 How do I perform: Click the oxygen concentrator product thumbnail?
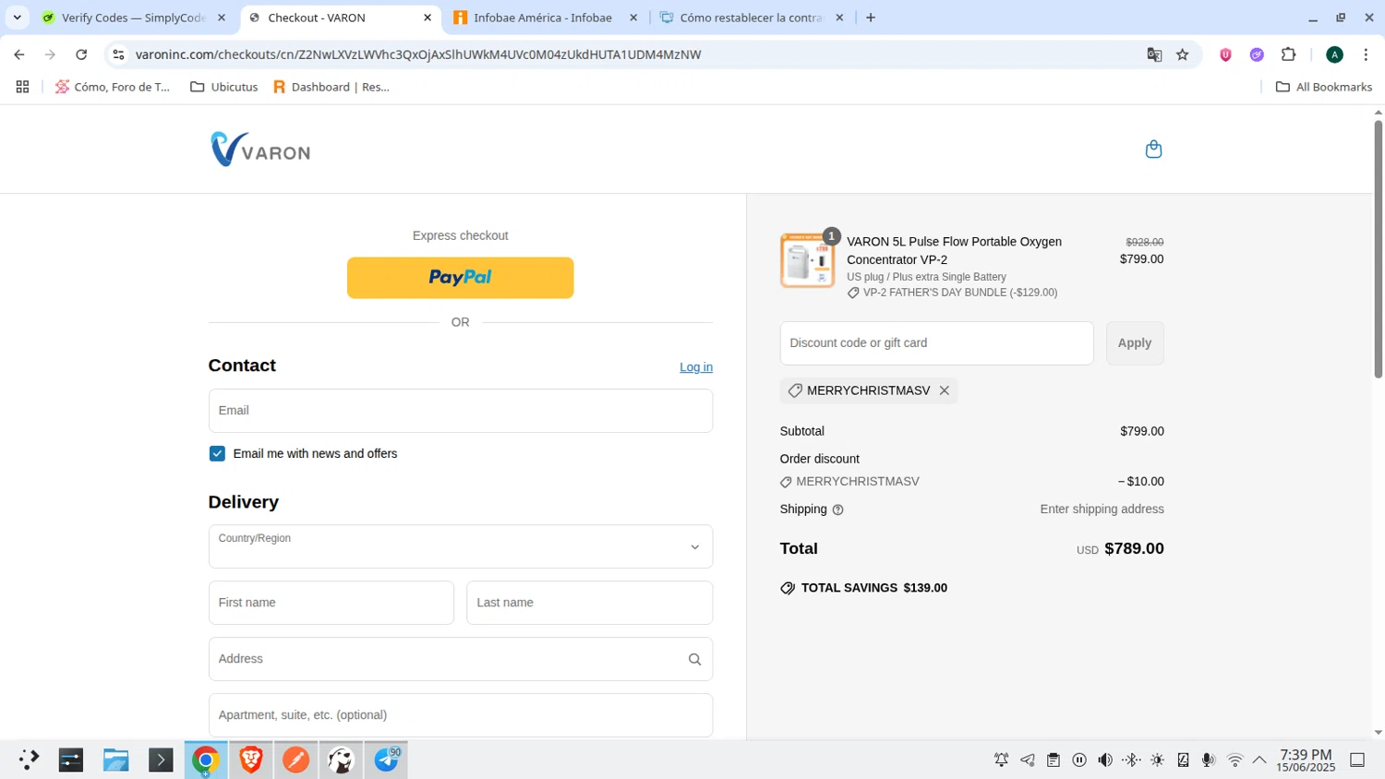tap(807, 260)
